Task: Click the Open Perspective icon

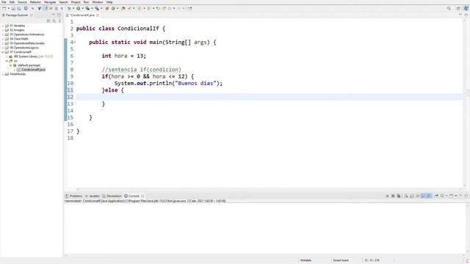Action: [458, 8]
